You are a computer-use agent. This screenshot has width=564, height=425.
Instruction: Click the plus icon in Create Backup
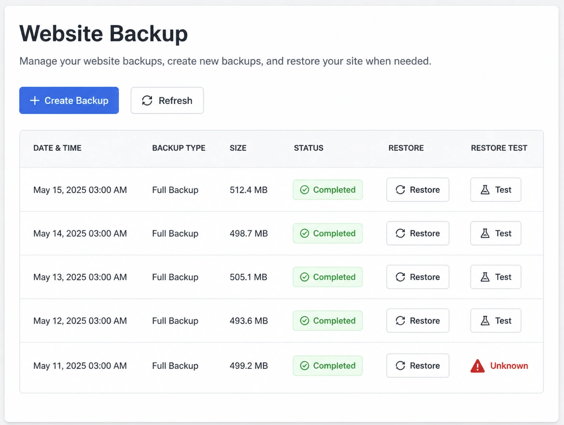pyautogui.click(x=35, y=100)
